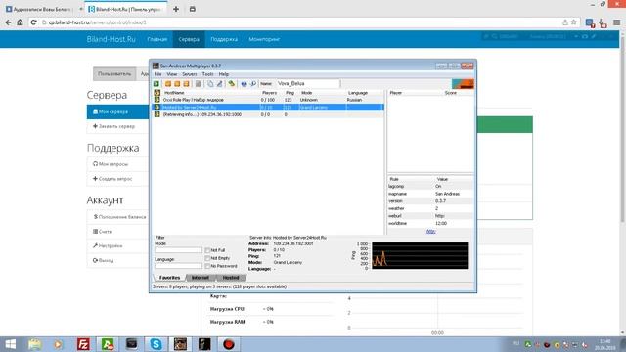Sort servers by Ping column header
626x352 pixels.
pos(290,93)
